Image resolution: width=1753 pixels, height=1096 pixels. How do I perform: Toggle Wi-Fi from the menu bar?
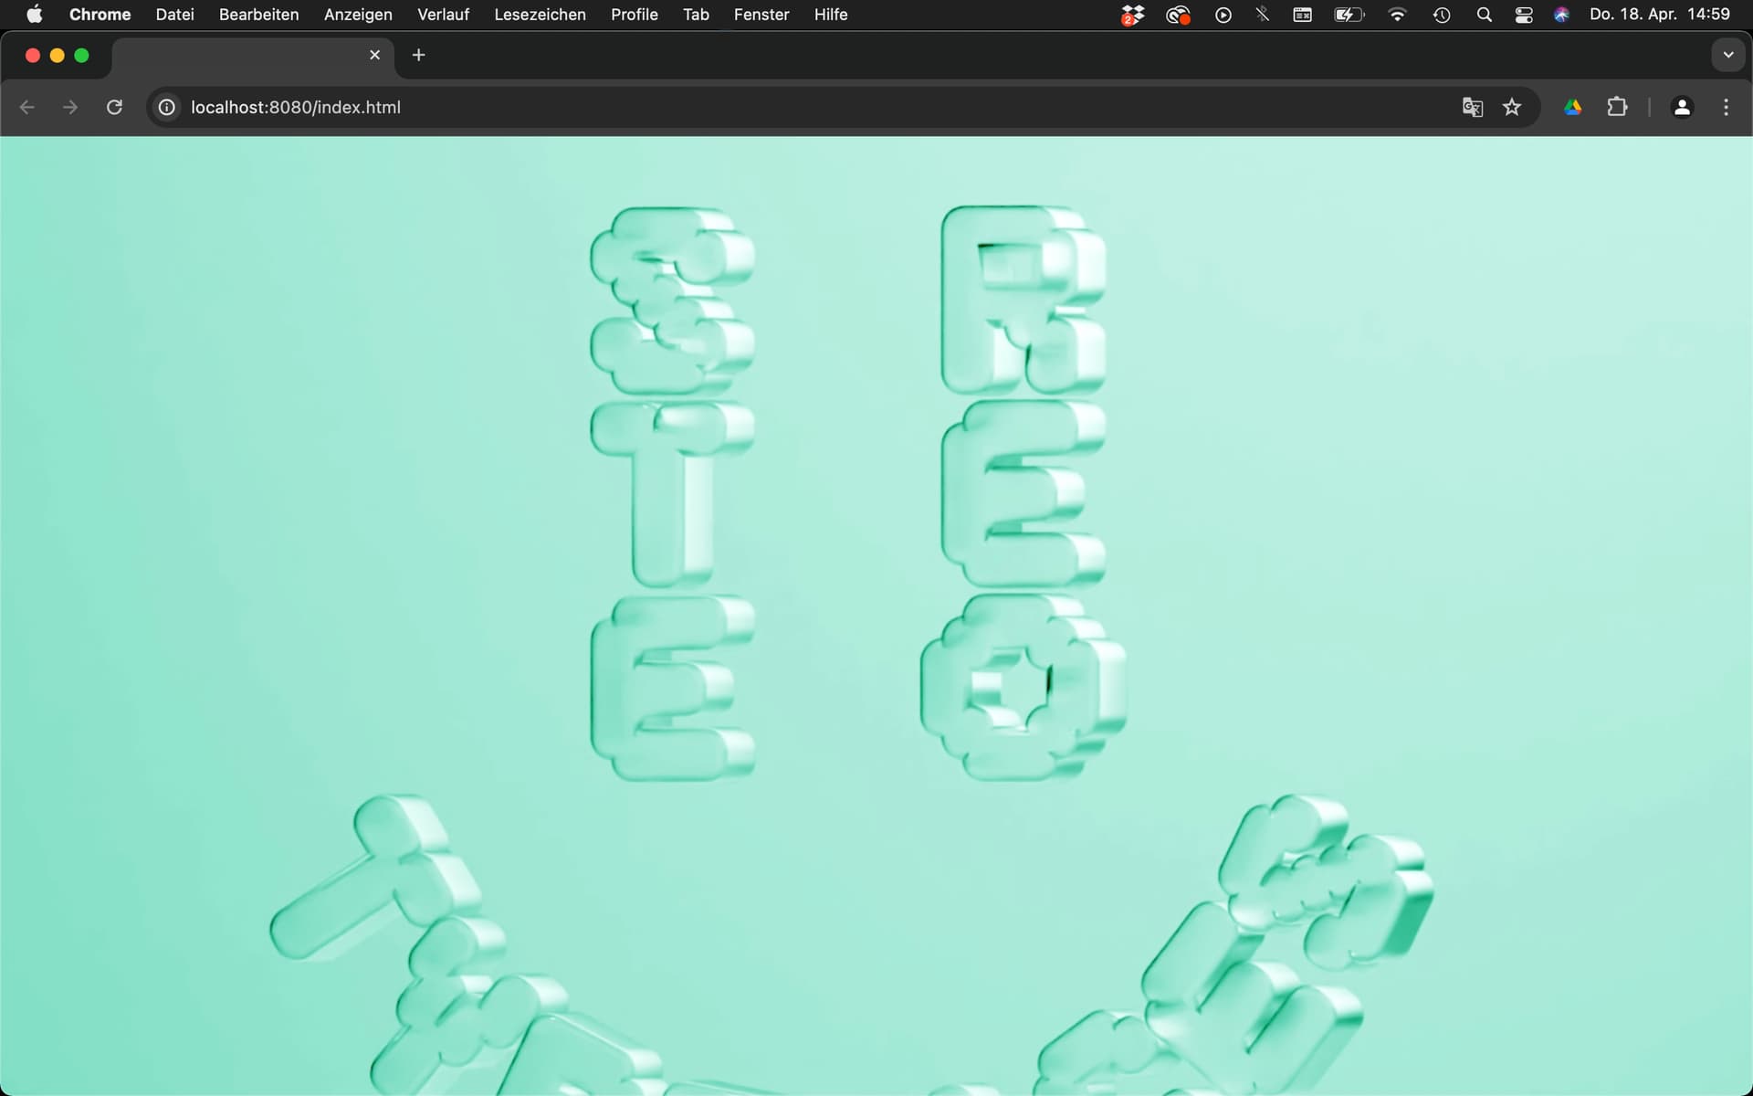[1396, 15]
